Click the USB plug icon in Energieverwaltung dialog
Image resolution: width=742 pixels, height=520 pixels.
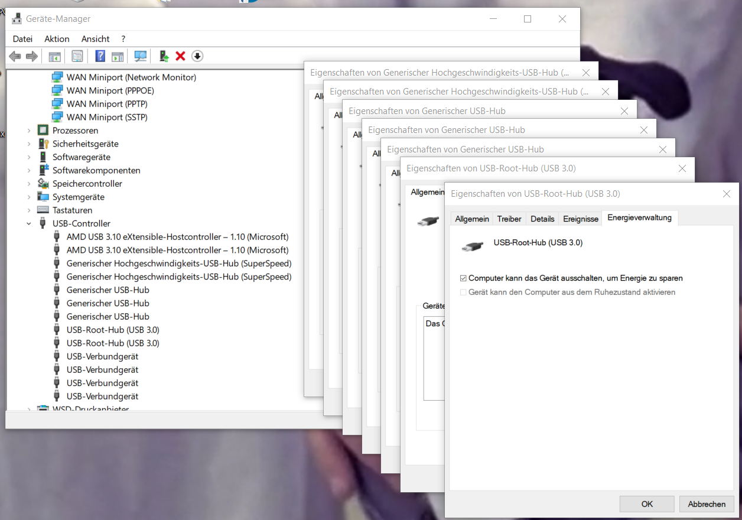[x=472, y=246]
